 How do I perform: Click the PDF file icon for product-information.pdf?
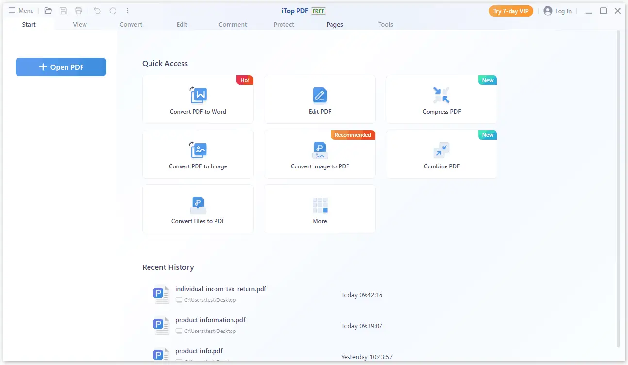pos(160,325)
